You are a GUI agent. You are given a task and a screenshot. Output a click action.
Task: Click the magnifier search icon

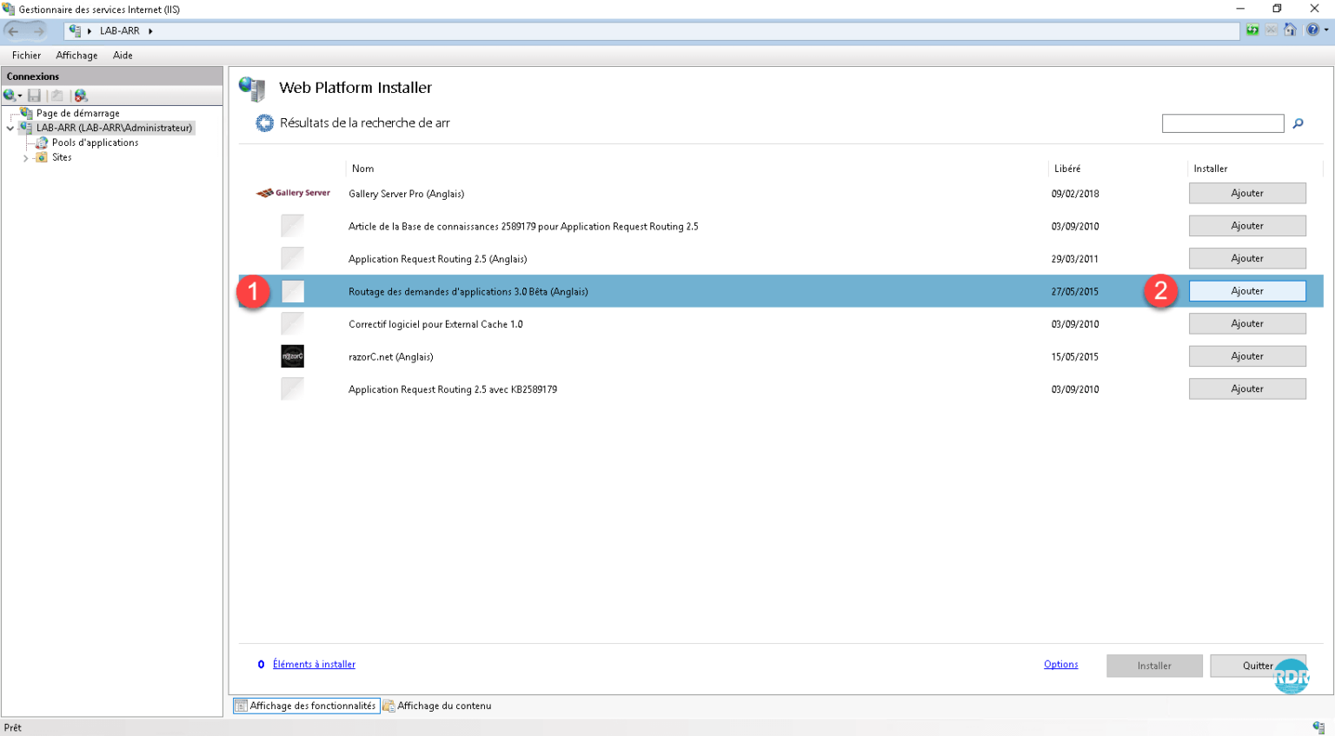pyautogui.click(x=1298, y=123)
